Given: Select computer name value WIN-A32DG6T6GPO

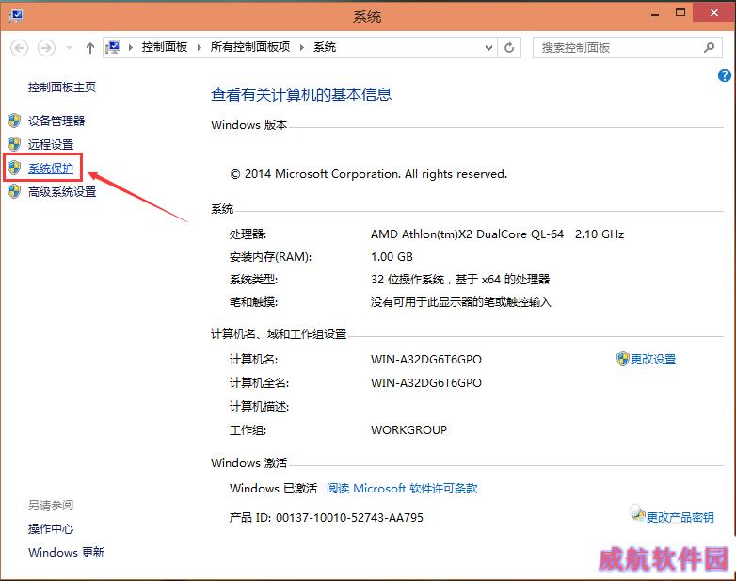Looking at the screenshot, I should tap(426, 360).
